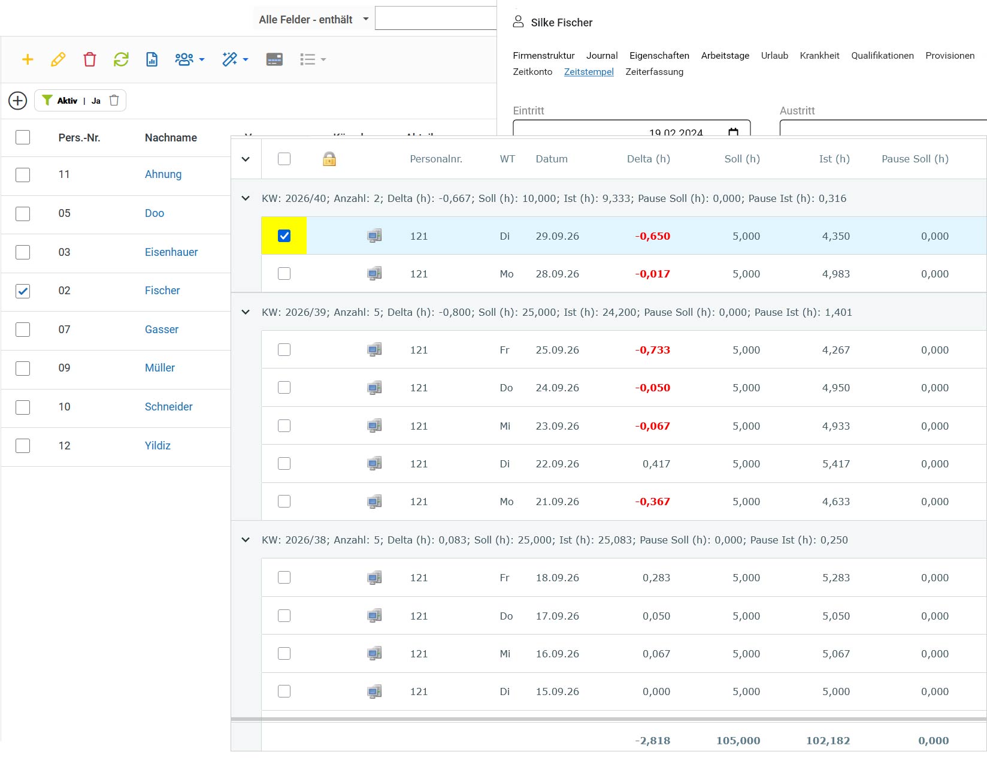987x758 pixels.
Task: Uncheck the checkbox for the 29.09.26 entry
Action: pyautogui.click(x=284, y=236)
